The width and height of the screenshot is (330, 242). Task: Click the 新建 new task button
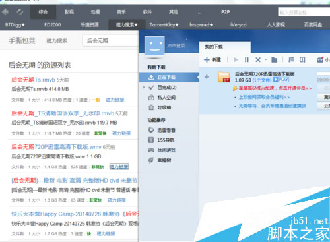(x=213, y=60)
